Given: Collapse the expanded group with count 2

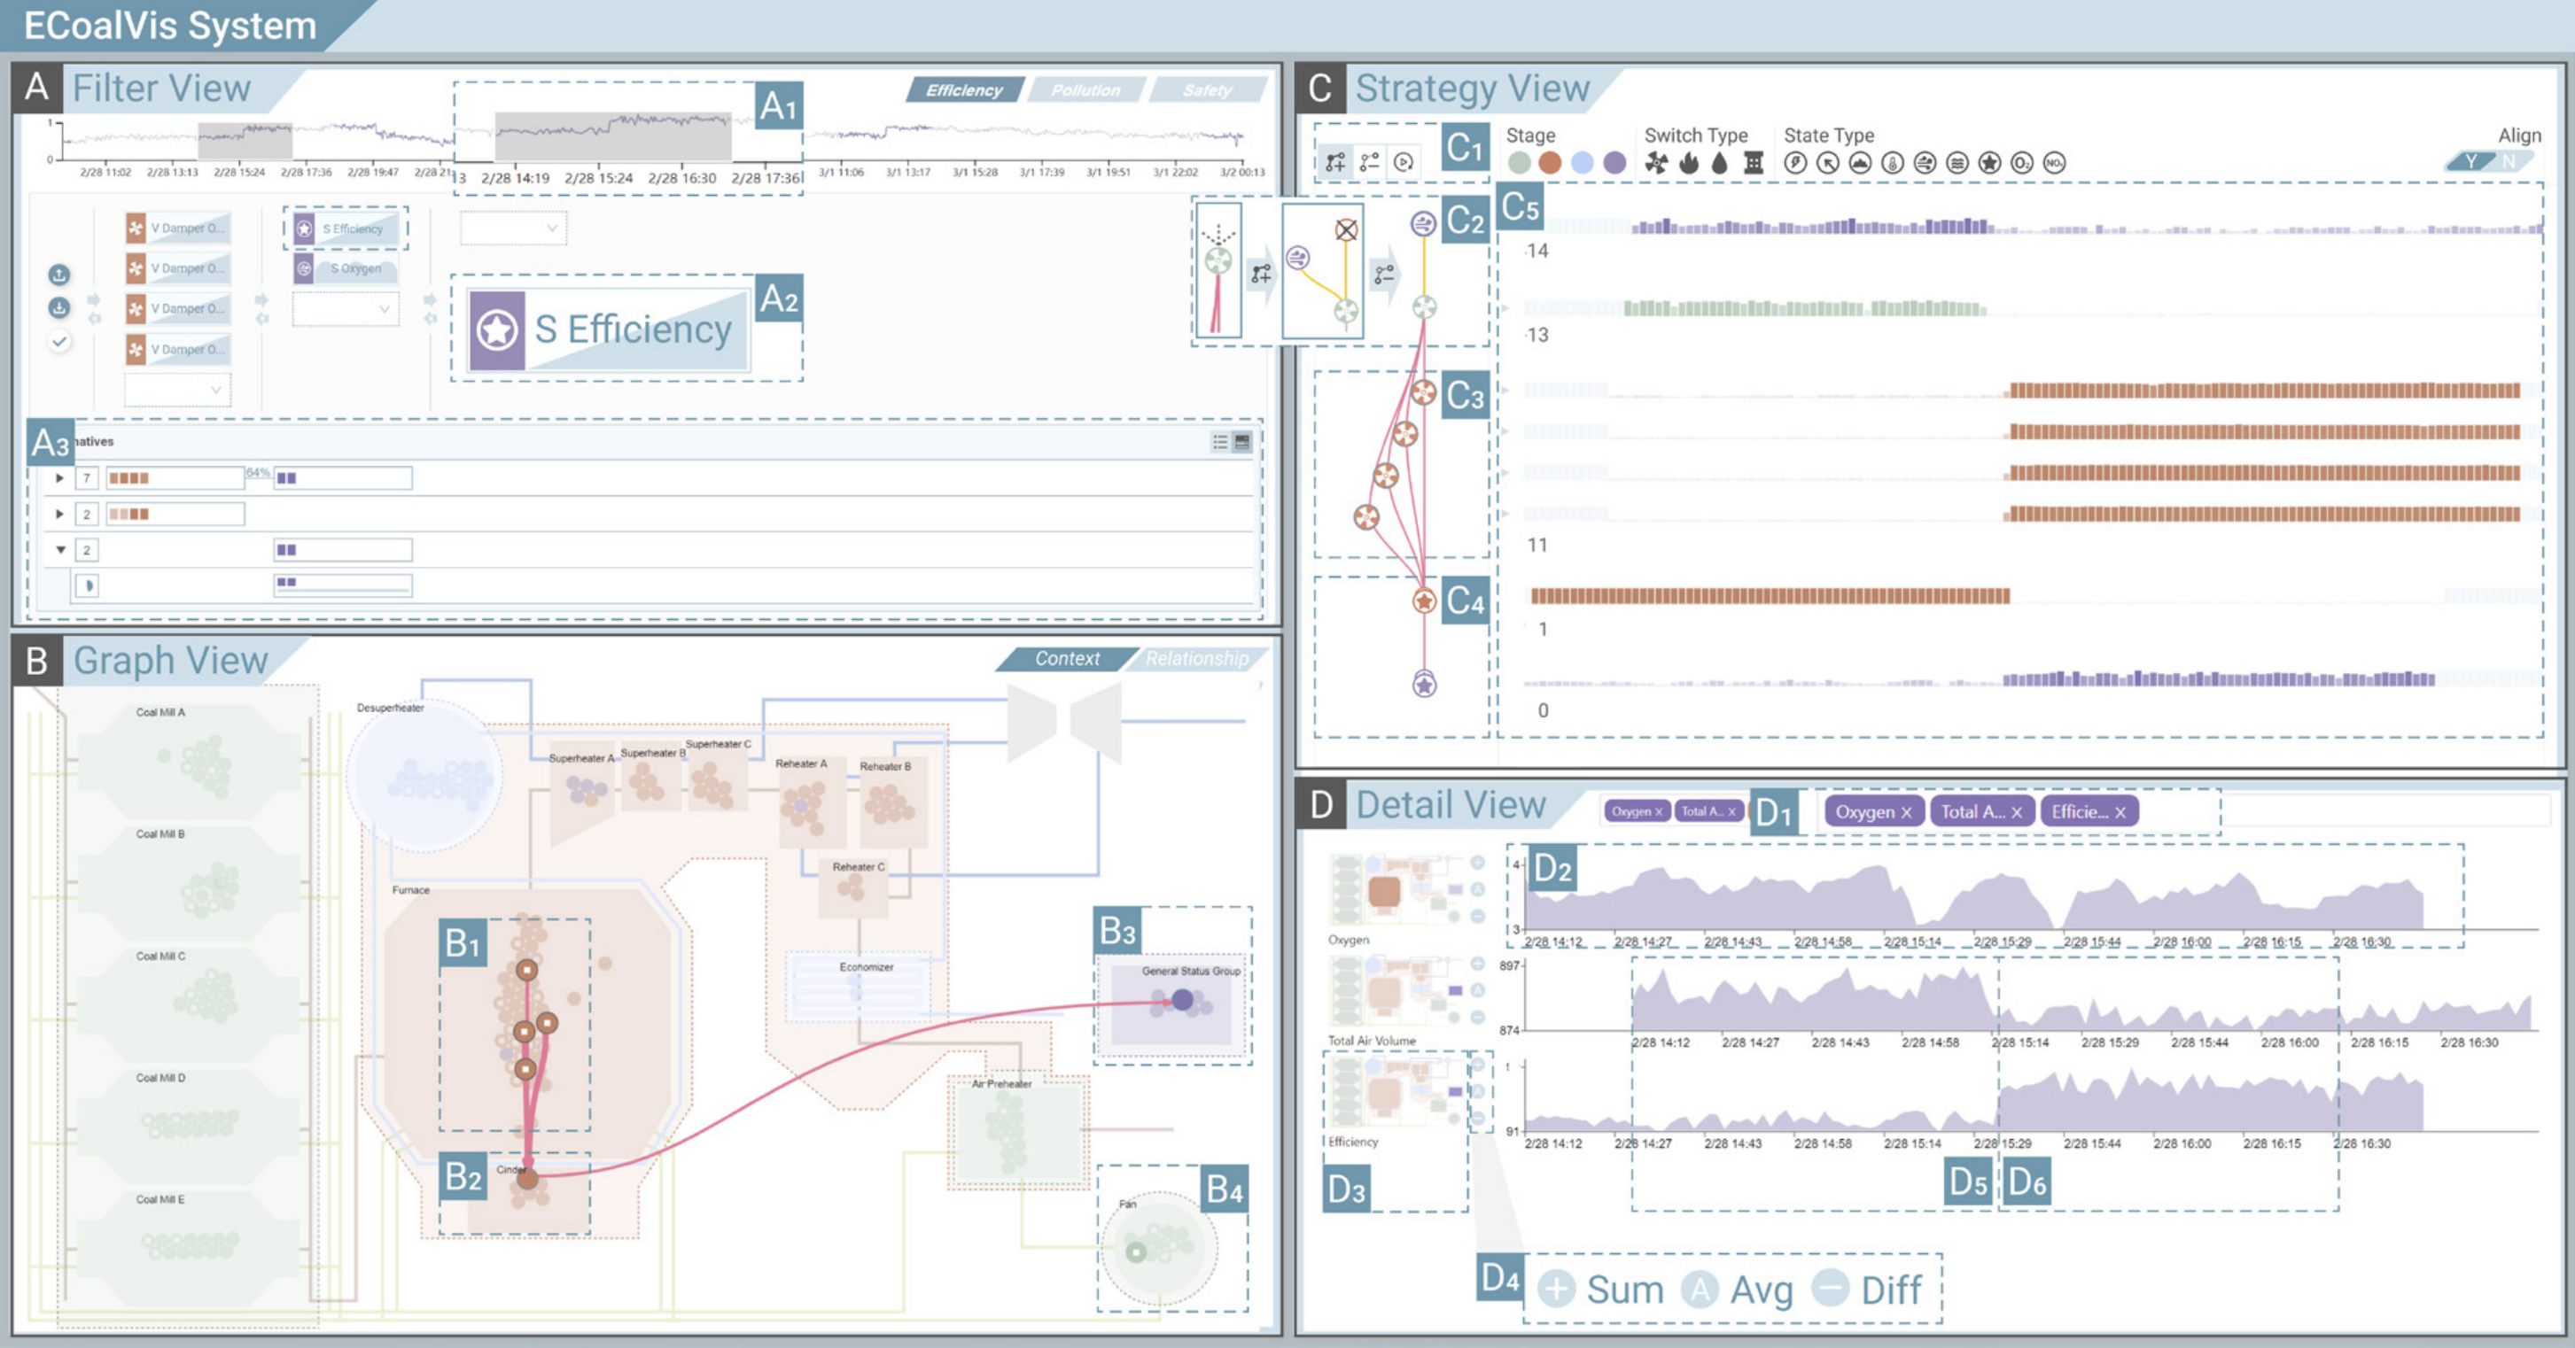Looking at the screenshot, I should [x=61, y=552].
